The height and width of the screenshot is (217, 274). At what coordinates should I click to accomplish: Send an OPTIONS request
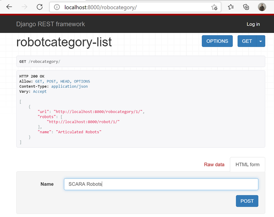217,41
